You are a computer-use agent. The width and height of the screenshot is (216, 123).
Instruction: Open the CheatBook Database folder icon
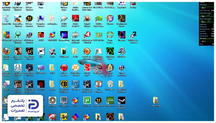pos(121,84)
